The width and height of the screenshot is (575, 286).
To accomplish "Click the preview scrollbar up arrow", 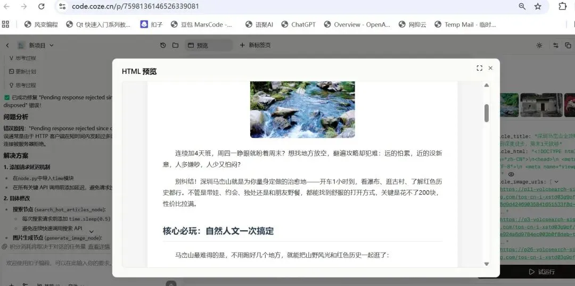I will click(487, 86).
